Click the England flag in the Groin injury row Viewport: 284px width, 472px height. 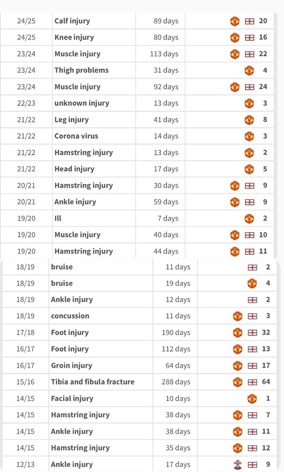click(x=252, y=366)
